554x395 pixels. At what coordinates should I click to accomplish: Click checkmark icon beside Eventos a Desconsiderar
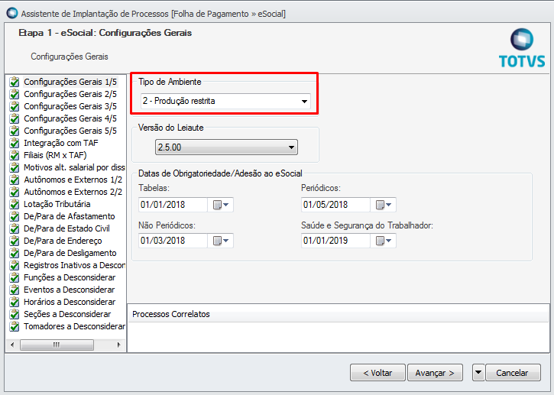click(x=15, y=290)
